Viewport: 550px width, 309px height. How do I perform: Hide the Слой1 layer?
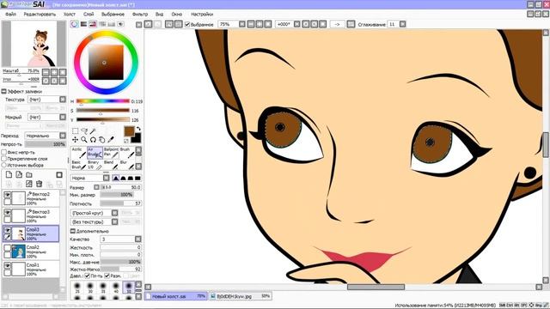[x=8, y=266]
